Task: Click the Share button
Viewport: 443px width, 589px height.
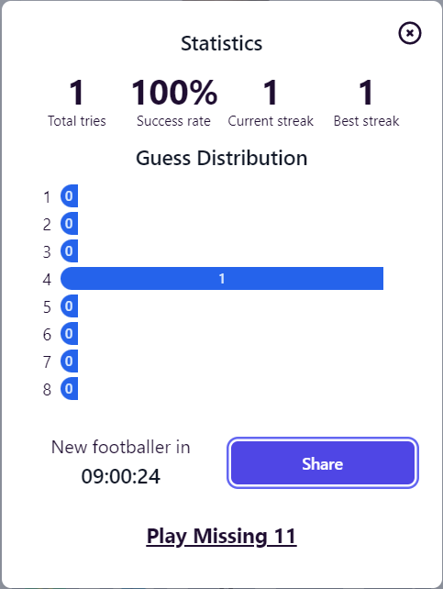Action: [323, 462]
